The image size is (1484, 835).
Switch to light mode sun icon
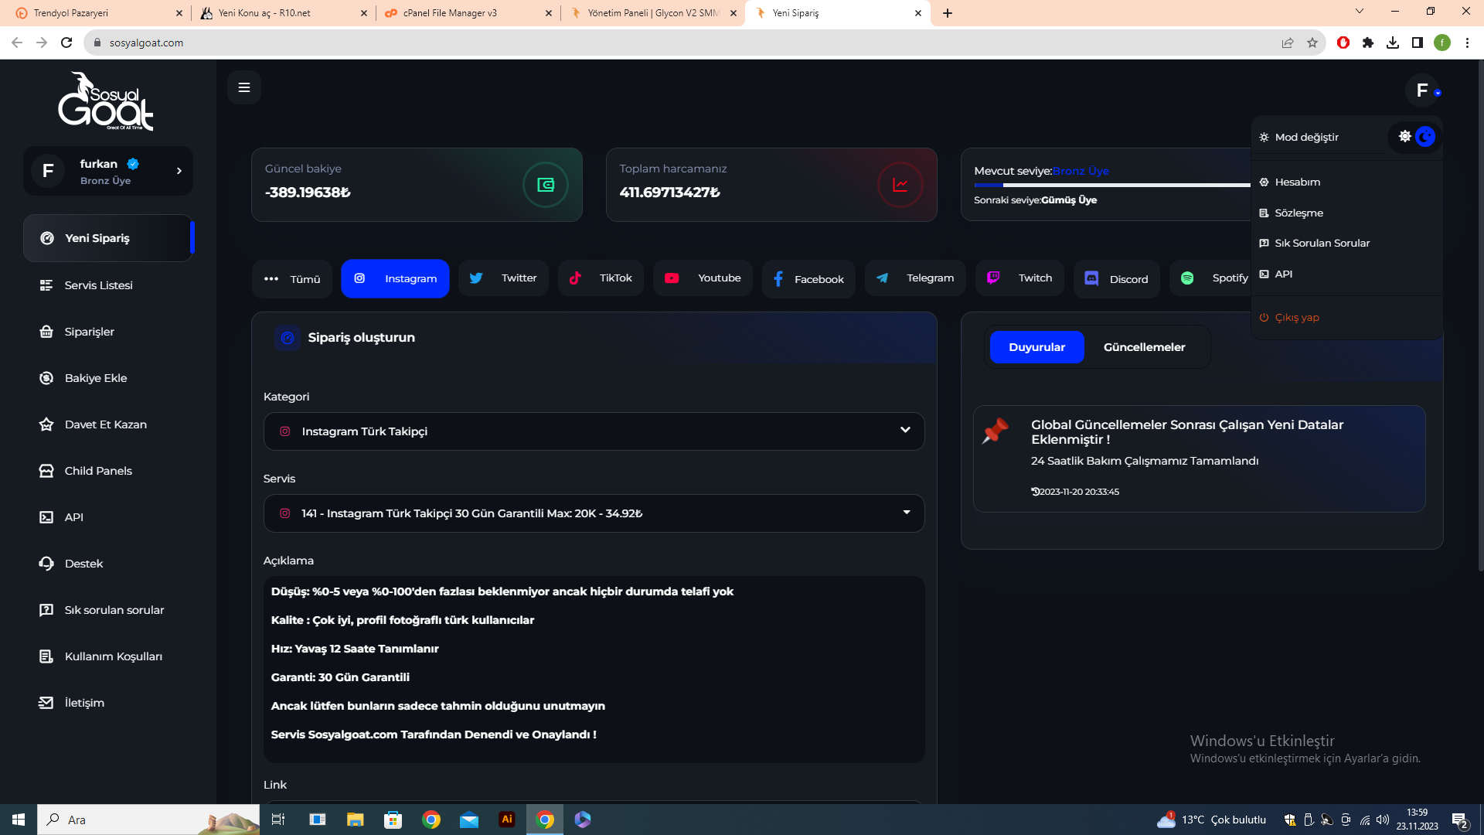(x=1405, y=137)
